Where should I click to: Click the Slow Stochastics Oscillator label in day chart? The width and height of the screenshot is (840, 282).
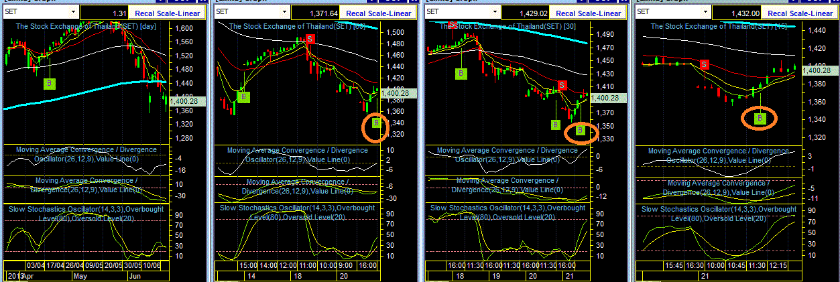coord(86,214)
